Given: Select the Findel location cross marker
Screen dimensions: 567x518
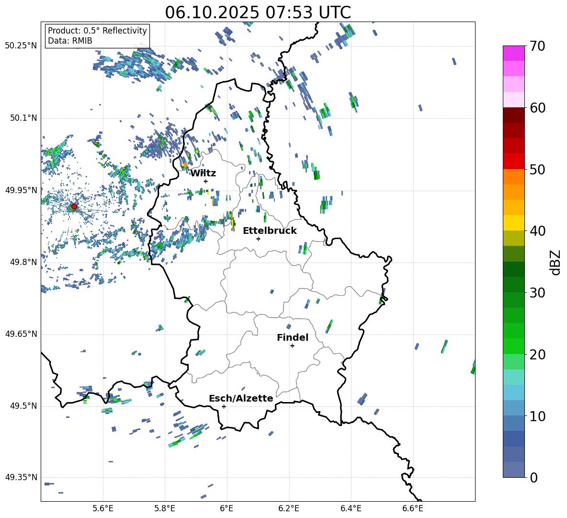Looking at the screenshot, I should (292, 345).
